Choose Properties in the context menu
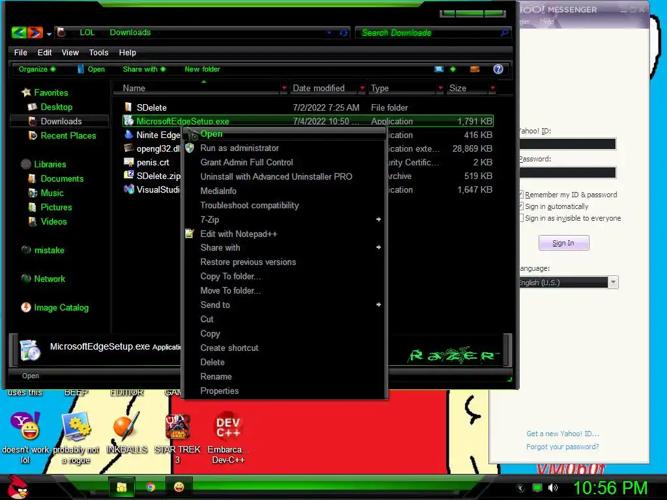 (x=285, y=391)
